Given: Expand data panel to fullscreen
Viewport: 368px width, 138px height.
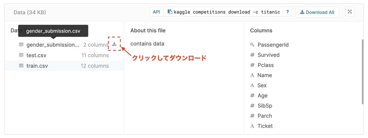Looking at the screenshot, I should tap(350, 12).
